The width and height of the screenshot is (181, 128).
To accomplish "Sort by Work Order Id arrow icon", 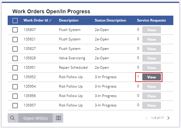I will (50, 20).
